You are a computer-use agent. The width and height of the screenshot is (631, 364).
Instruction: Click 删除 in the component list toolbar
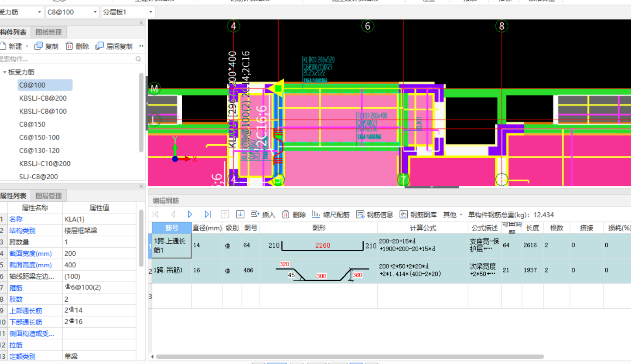coord(77,46)
